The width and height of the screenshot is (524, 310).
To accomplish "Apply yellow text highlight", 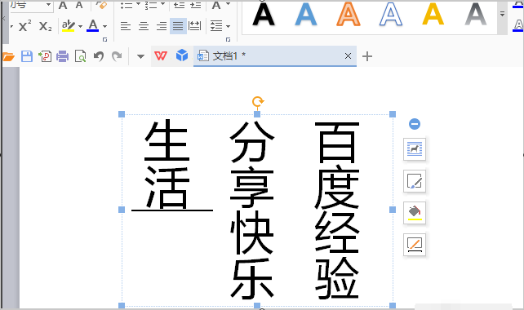I will coord(69,26).
